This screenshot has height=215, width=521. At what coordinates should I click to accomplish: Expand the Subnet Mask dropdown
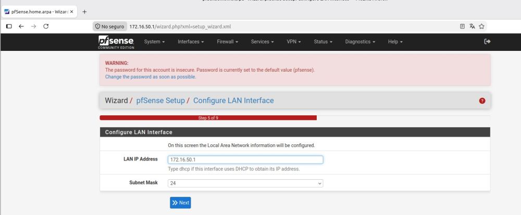[245, 183]
